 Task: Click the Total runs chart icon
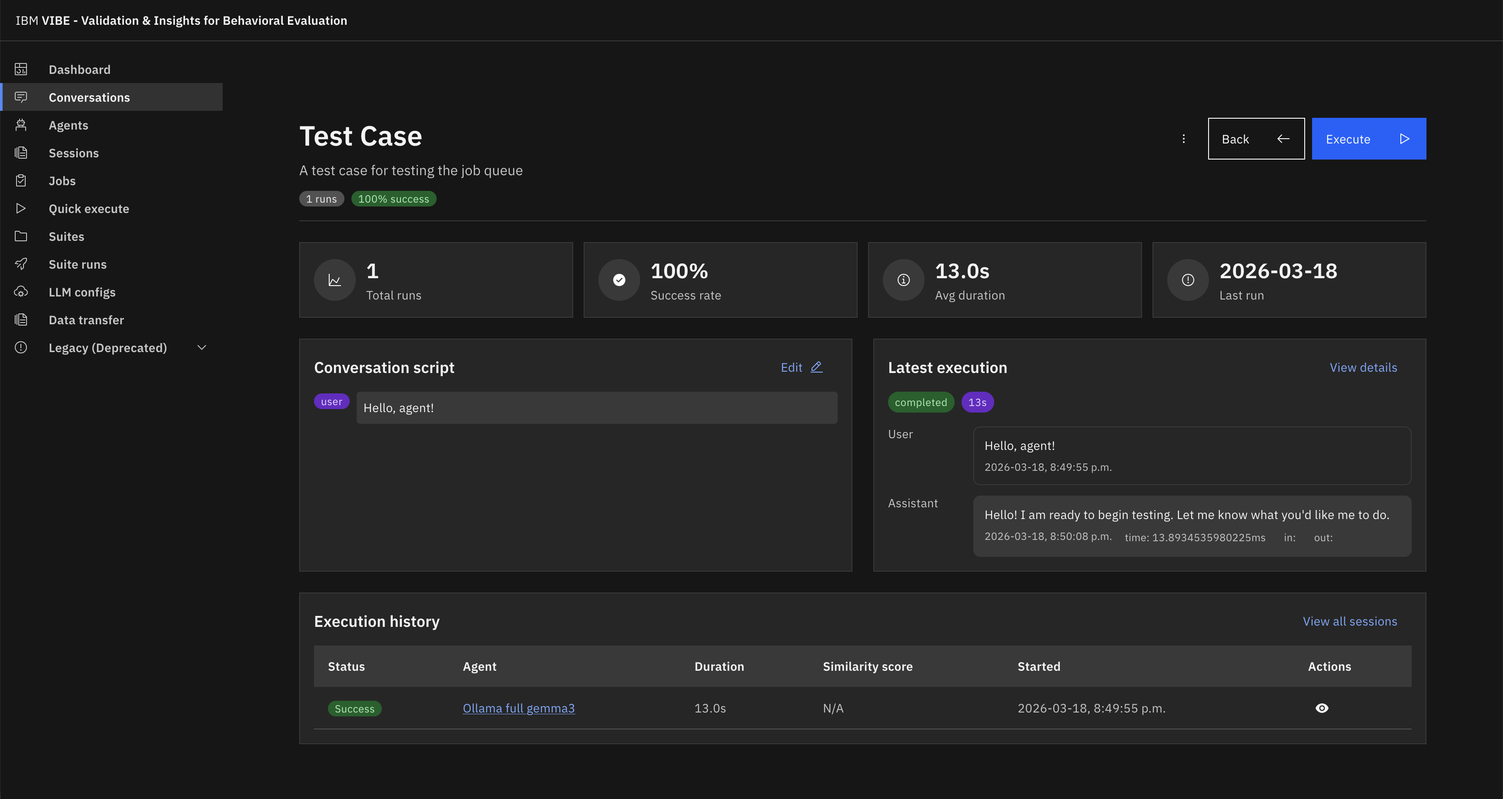tap(334, 280)
